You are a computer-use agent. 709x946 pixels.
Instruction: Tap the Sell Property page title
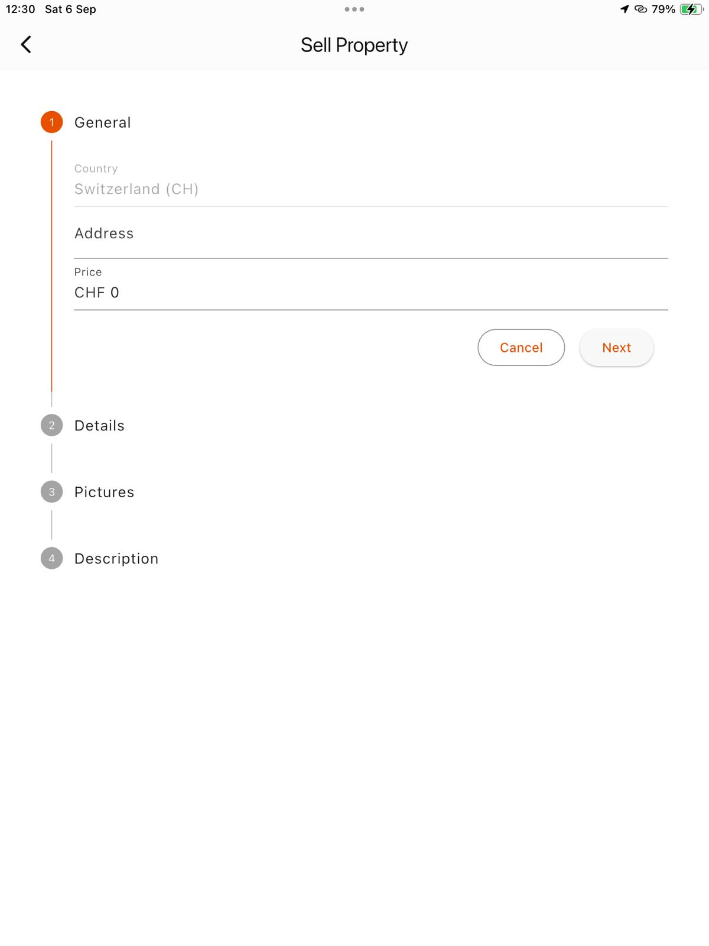[354, 45]
